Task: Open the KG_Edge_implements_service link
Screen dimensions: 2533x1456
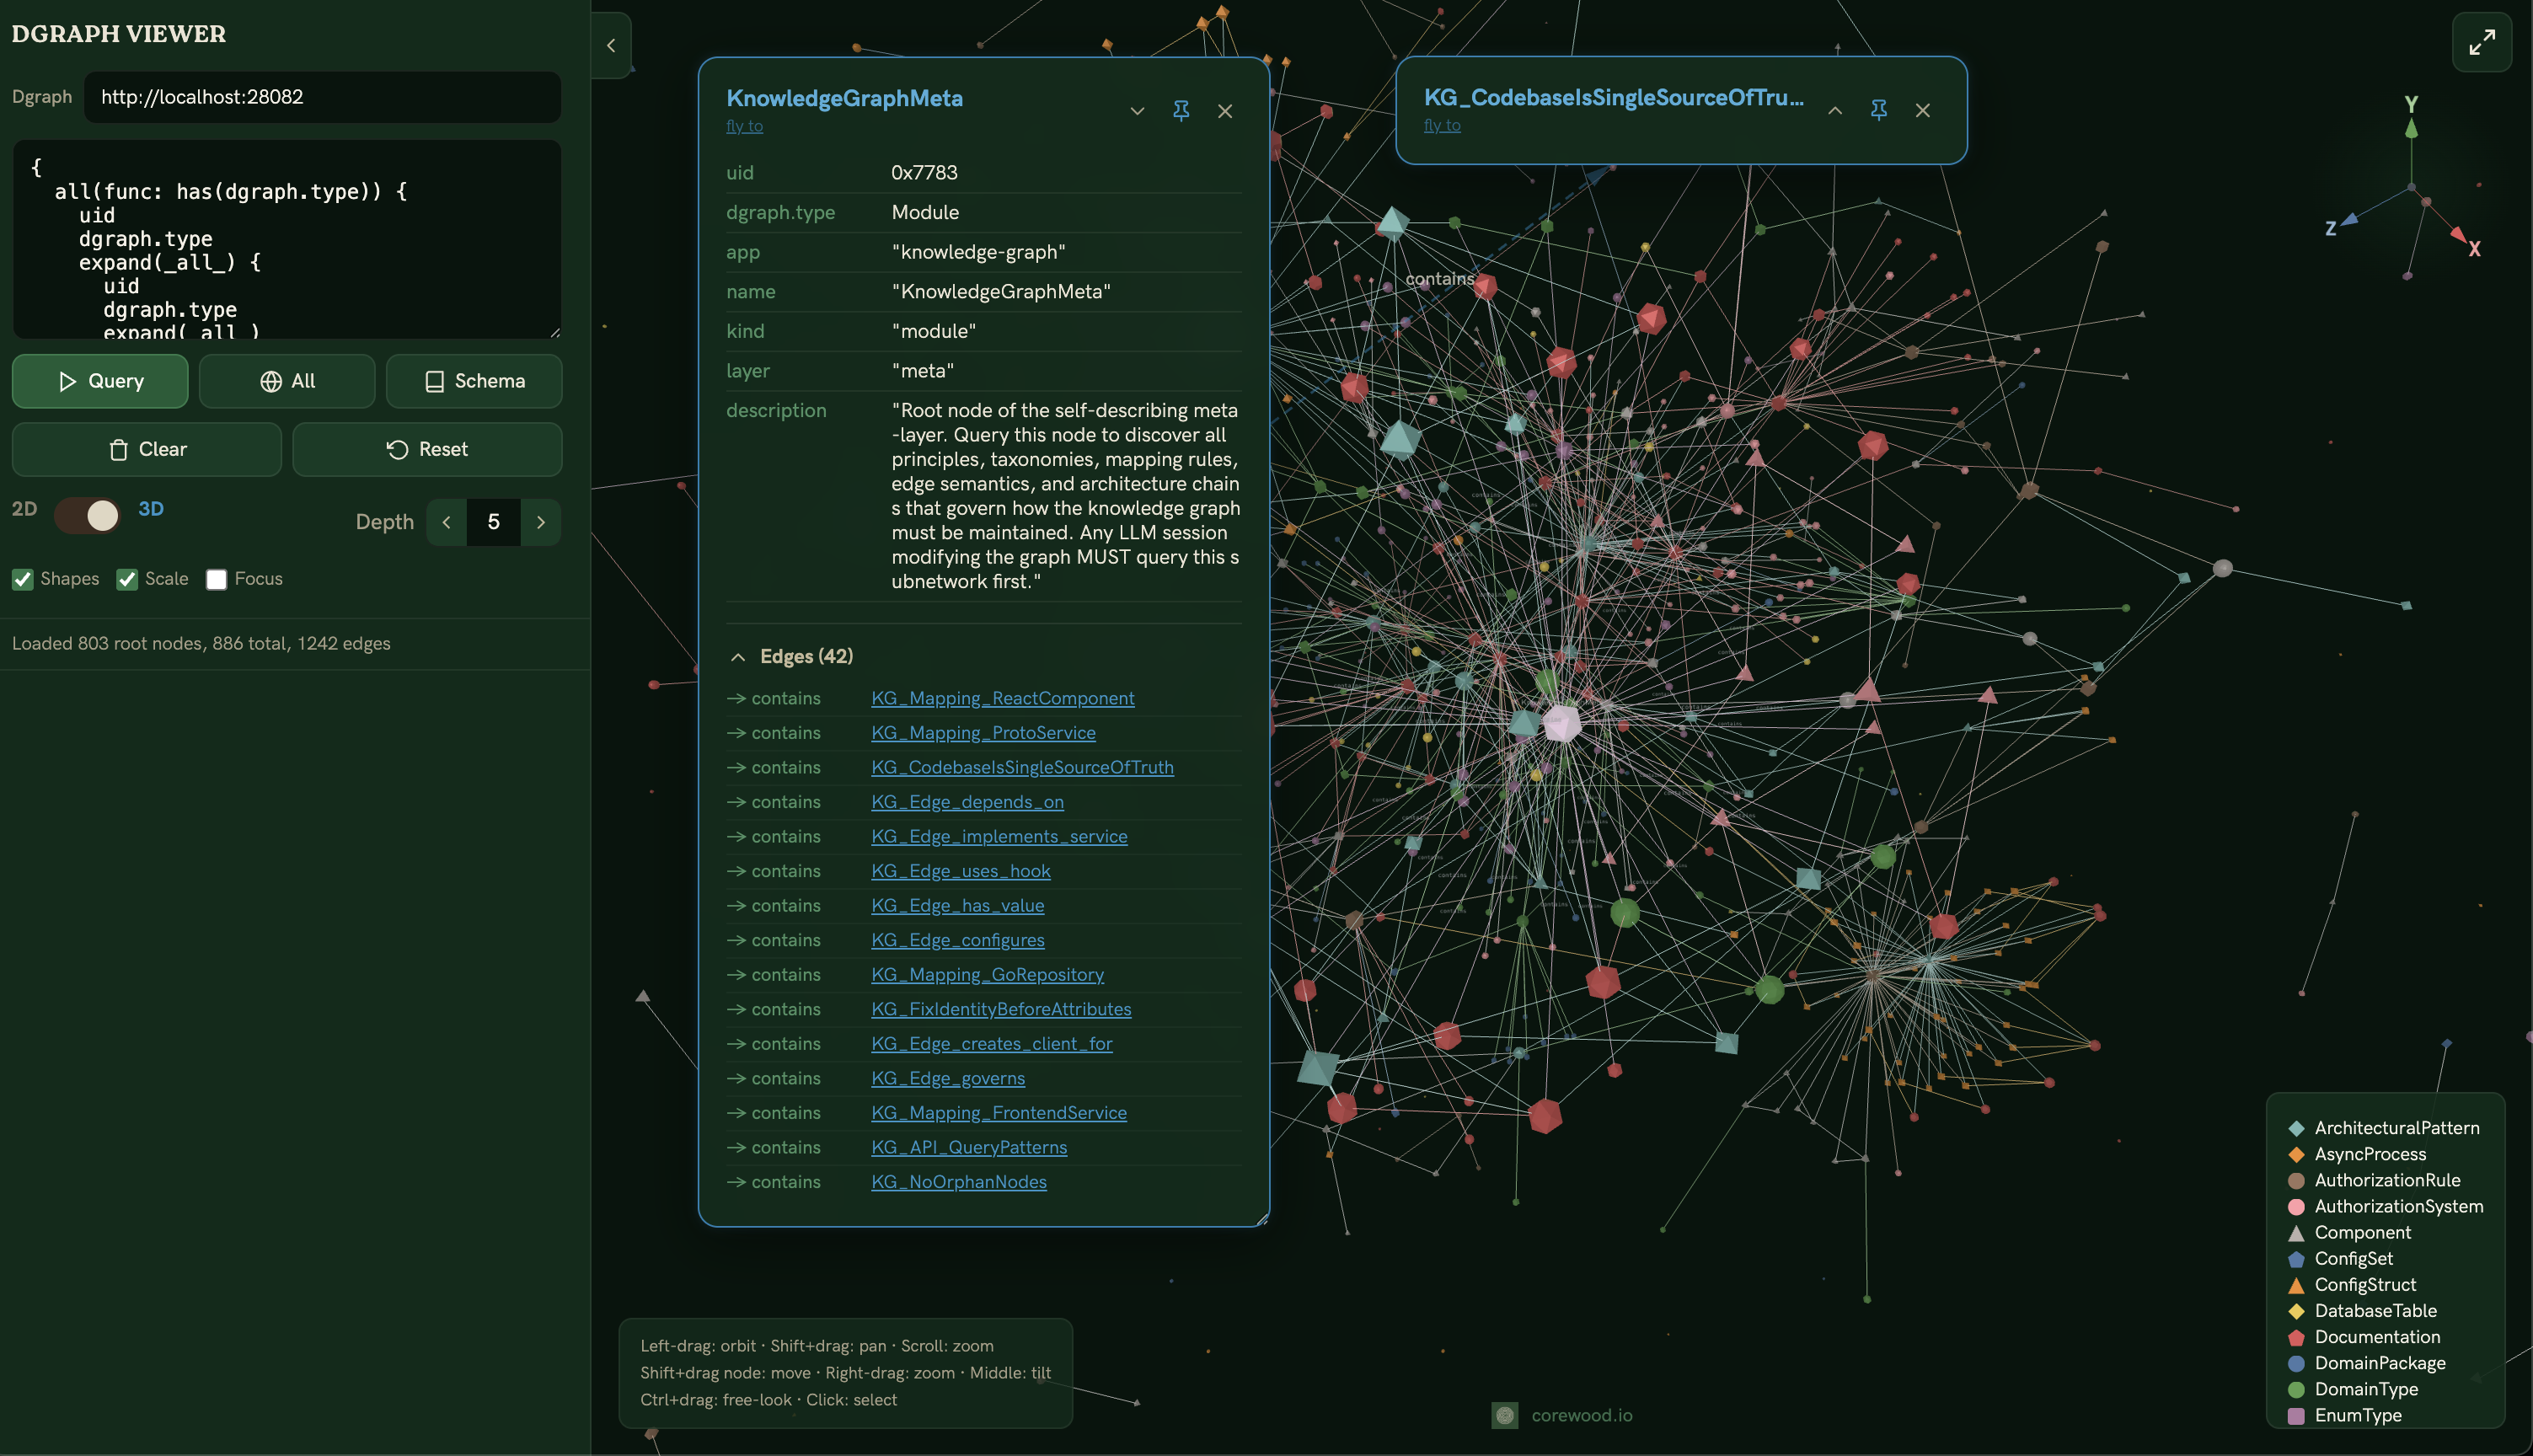Action: tap(999, 836)
